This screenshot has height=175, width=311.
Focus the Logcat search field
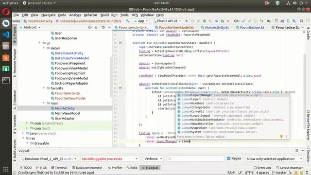pos(195,159)
